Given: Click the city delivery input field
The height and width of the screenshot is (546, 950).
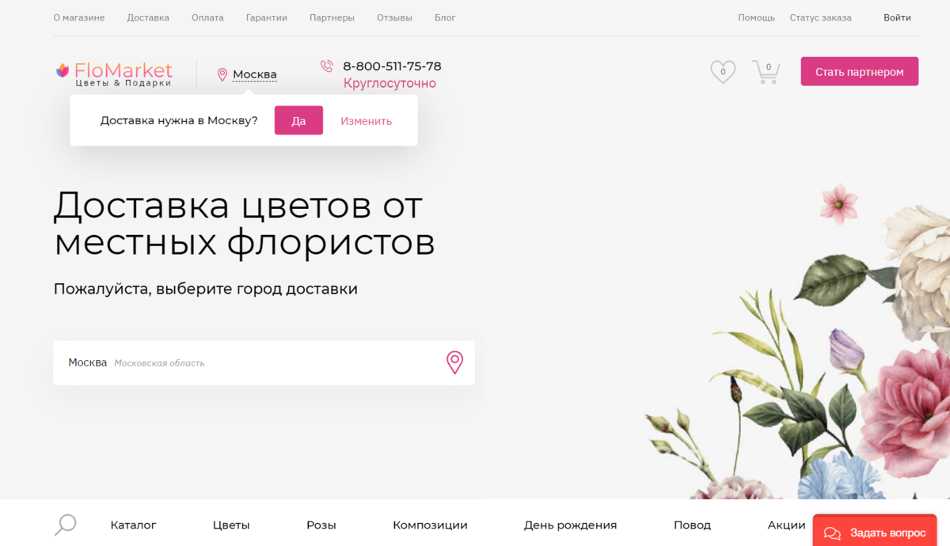Looking at the screenshot, I should pos(237,362).
